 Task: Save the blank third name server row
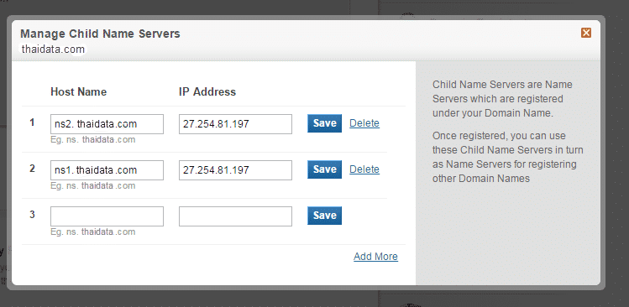pos(324,216)
